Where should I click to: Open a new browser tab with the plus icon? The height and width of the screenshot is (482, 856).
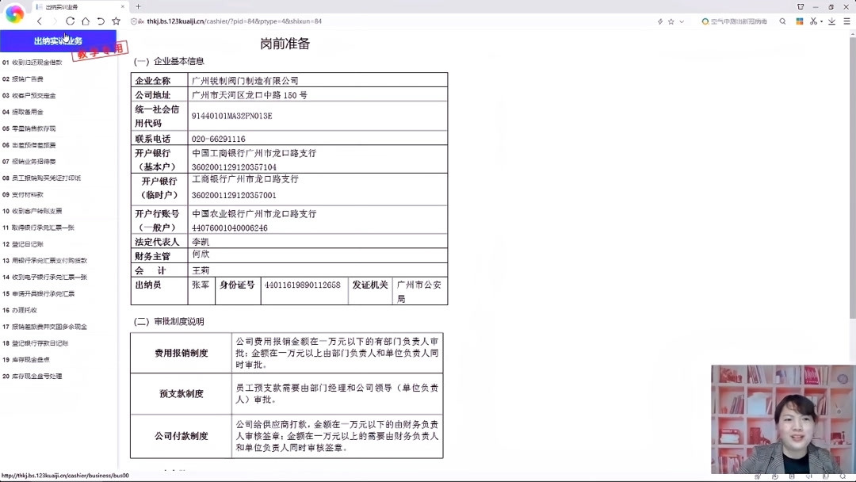pyautogui.click(x=139, y=6)
